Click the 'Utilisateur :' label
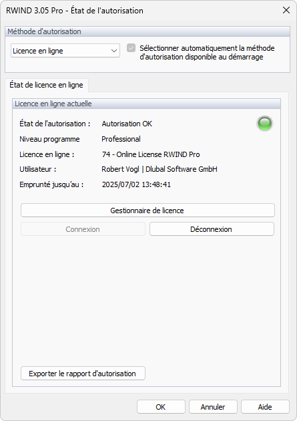This screenshot has height=421, width=297. pos(38,169)
